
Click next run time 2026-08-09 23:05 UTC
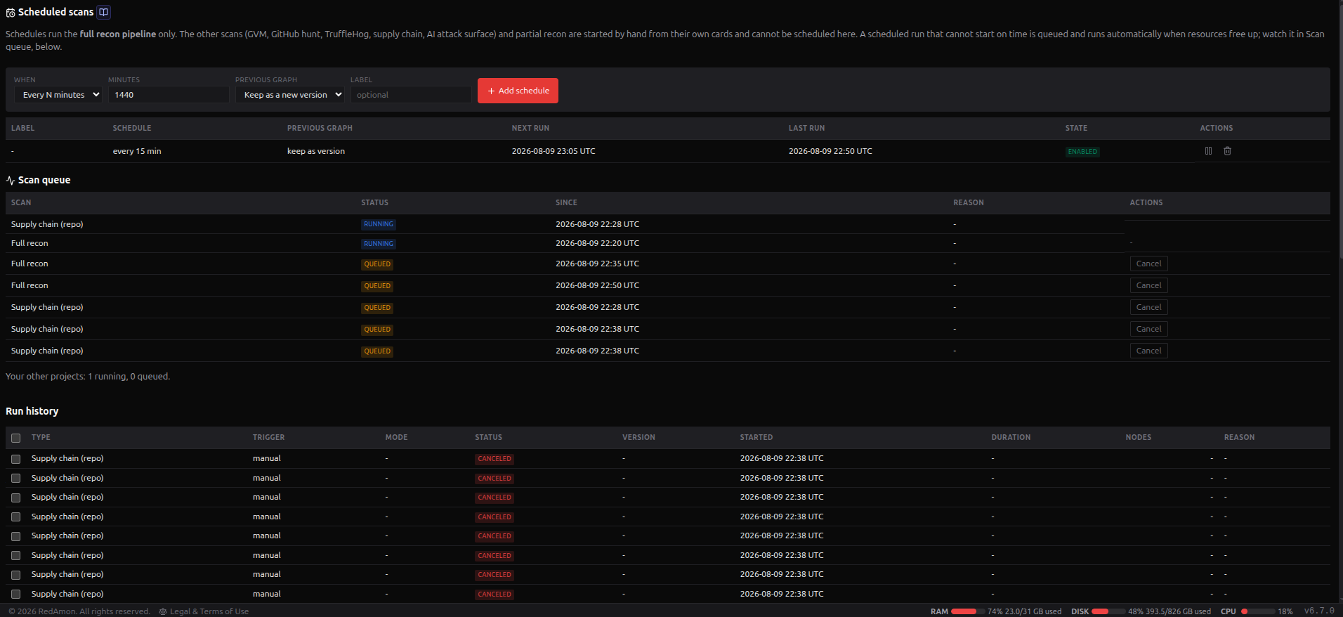coord(553,151)
